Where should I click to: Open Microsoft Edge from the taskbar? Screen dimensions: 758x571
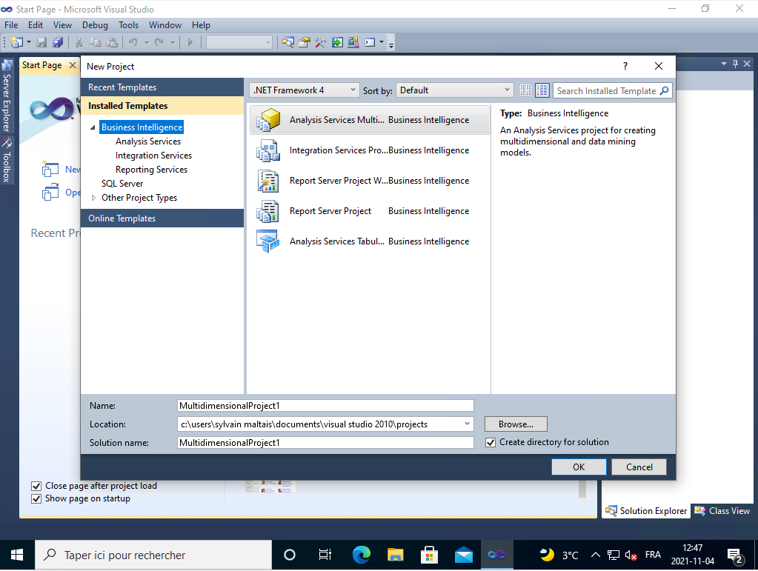pos(362,555)
